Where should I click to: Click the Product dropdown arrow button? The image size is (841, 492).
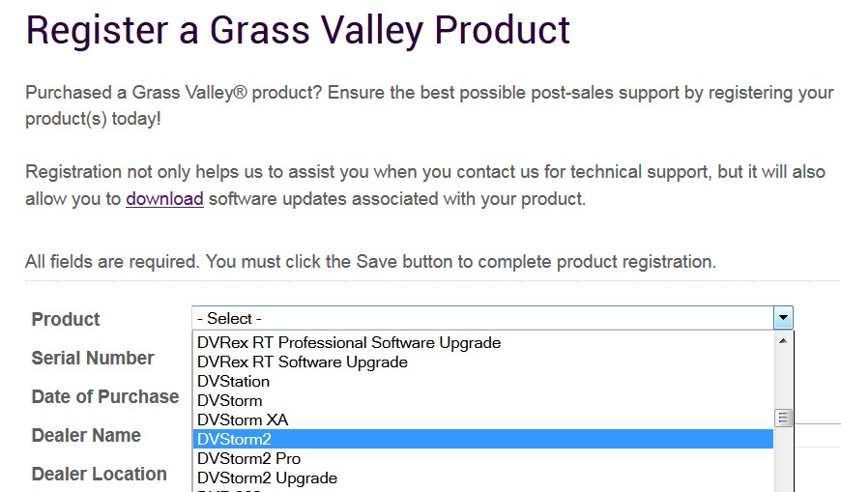[783, 318]
